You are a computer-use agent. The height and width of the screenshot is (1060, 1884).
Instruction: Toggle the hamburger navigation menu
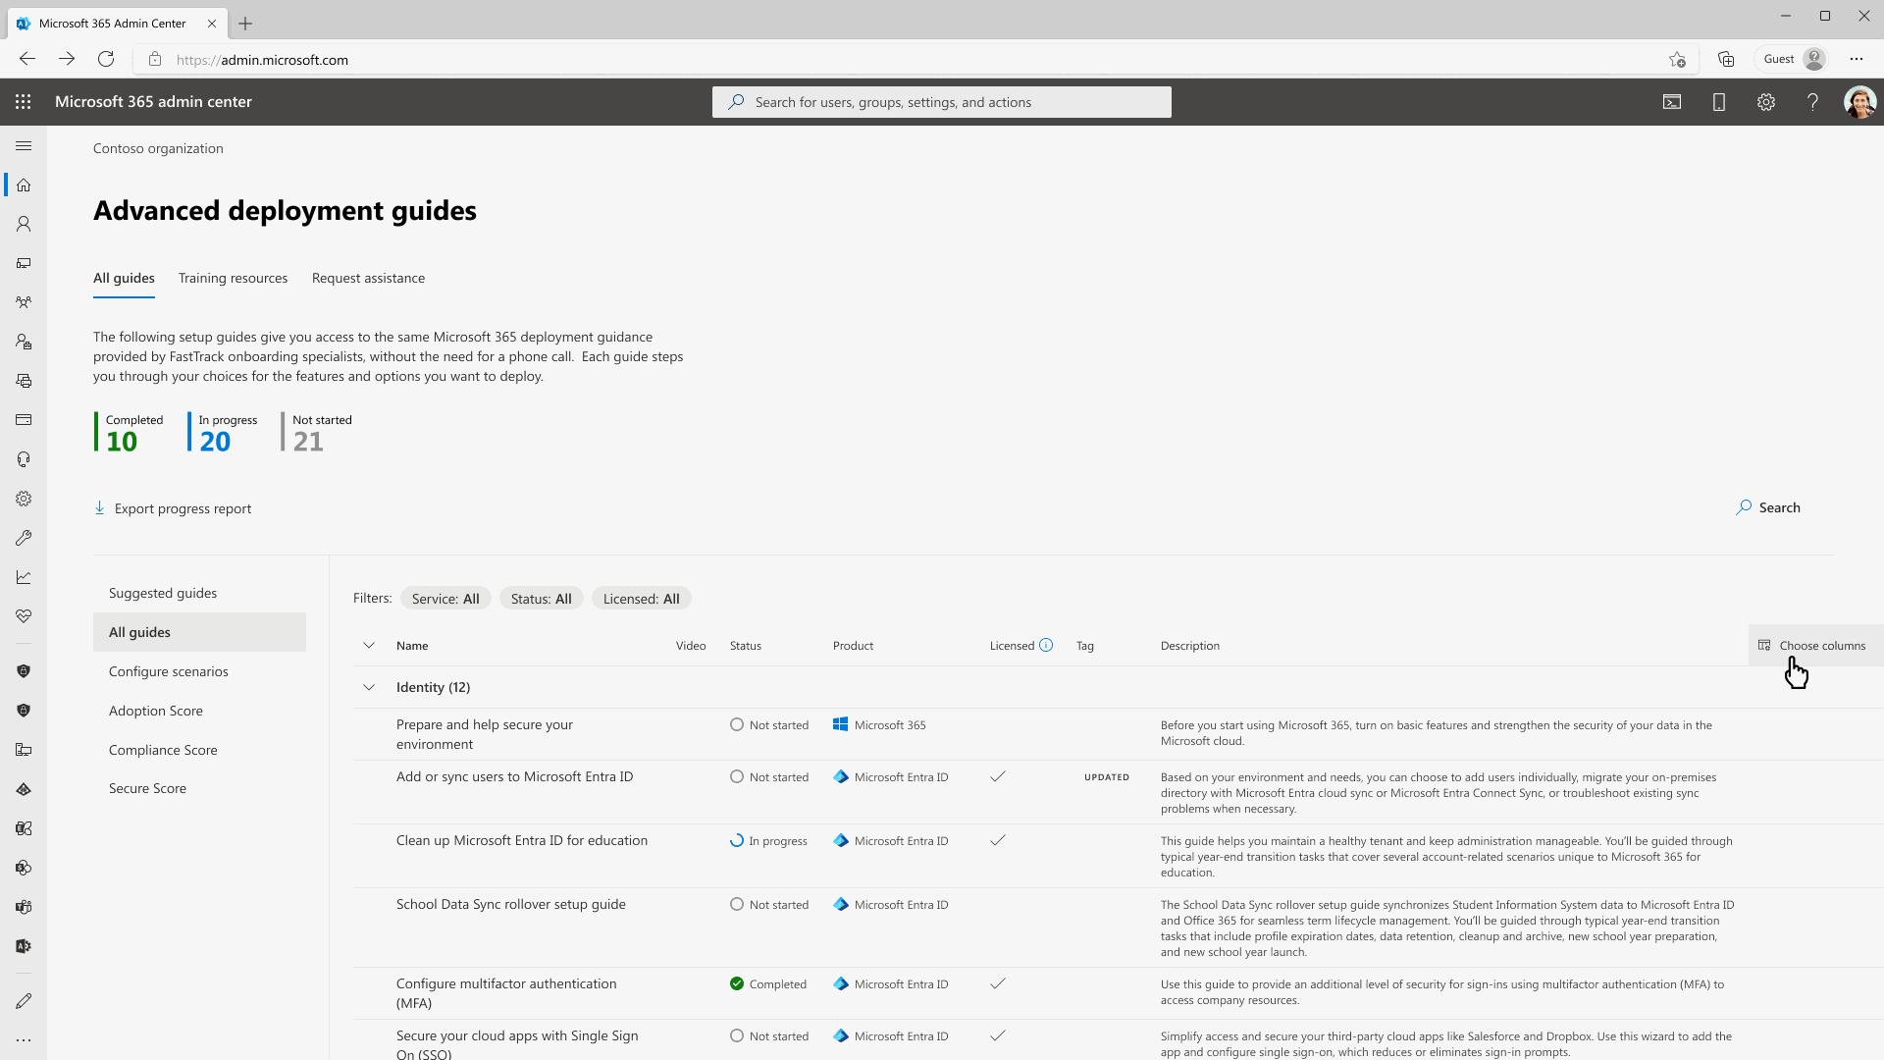pos(24,146)
